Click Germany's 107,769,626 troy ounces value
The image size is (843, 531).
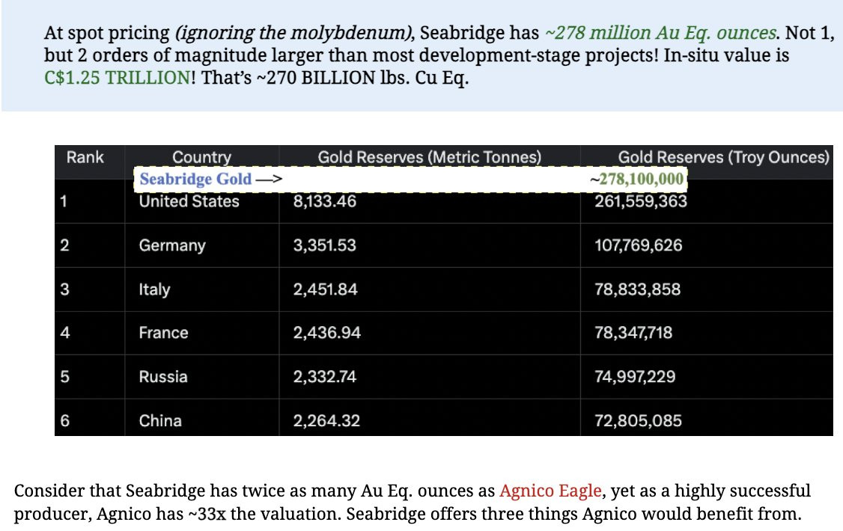point(638,245)
